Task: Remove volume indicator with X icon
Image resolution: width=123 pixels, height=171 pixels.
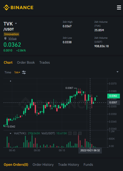Action: tap(80, 133)
